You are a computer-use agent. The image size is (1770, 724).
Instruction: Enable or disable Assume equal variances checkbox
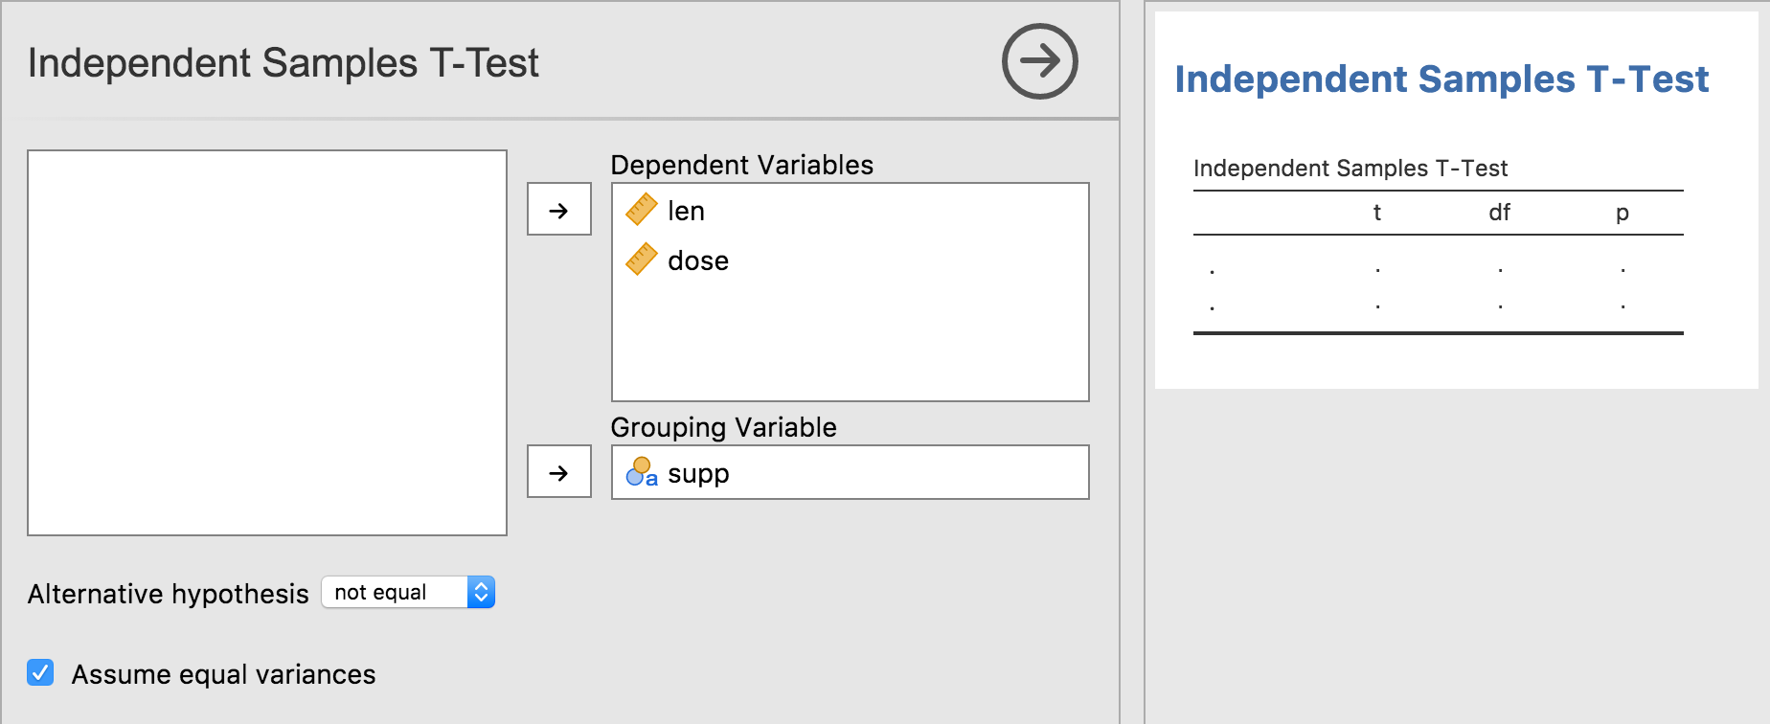40,673
